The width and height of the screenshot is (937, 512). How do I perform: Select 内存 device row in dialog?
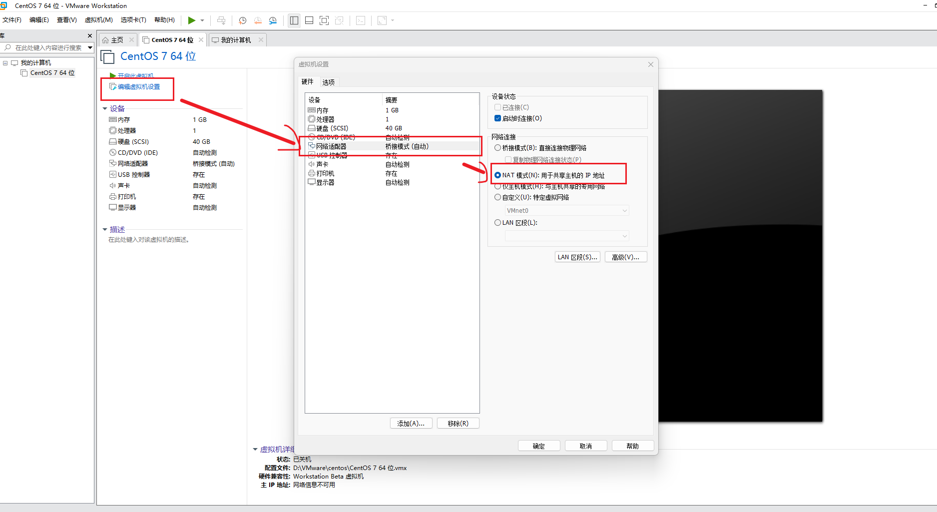(x=392, y=110)
